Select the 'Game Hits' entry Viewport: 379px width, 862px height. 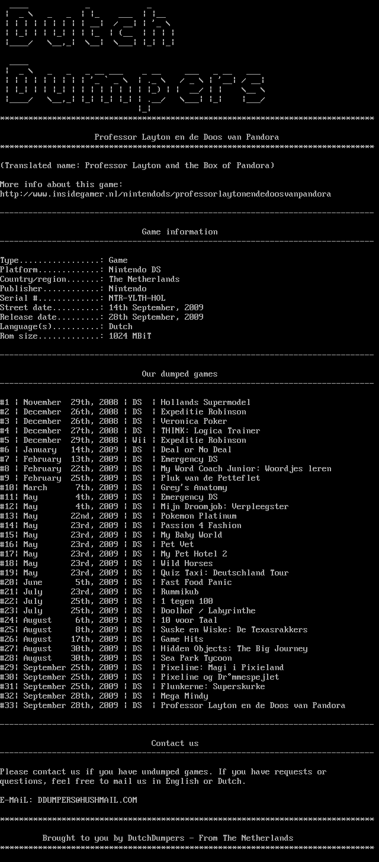pyautogui.click(x=182, y=639)
